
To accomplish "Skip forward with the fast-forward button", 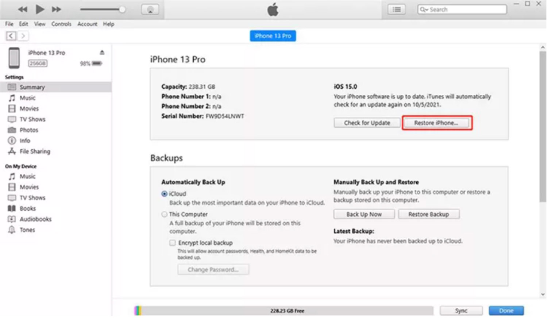I will (x=56, y=9).
